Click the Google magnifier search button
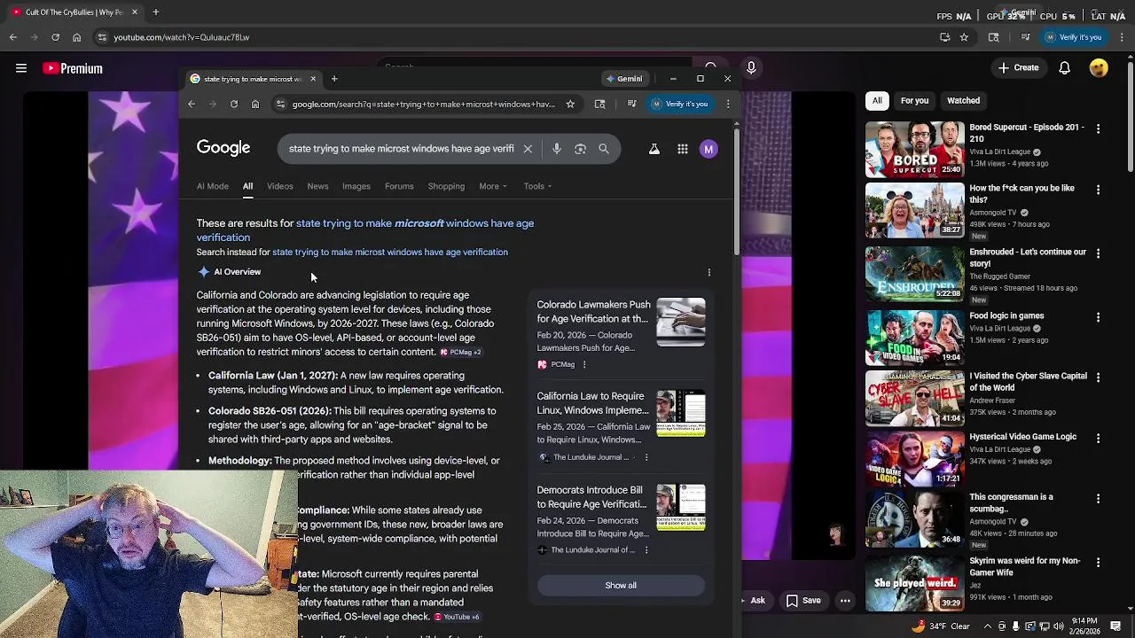The width and height of the screenshot is (1135, 638). (604, 149)
